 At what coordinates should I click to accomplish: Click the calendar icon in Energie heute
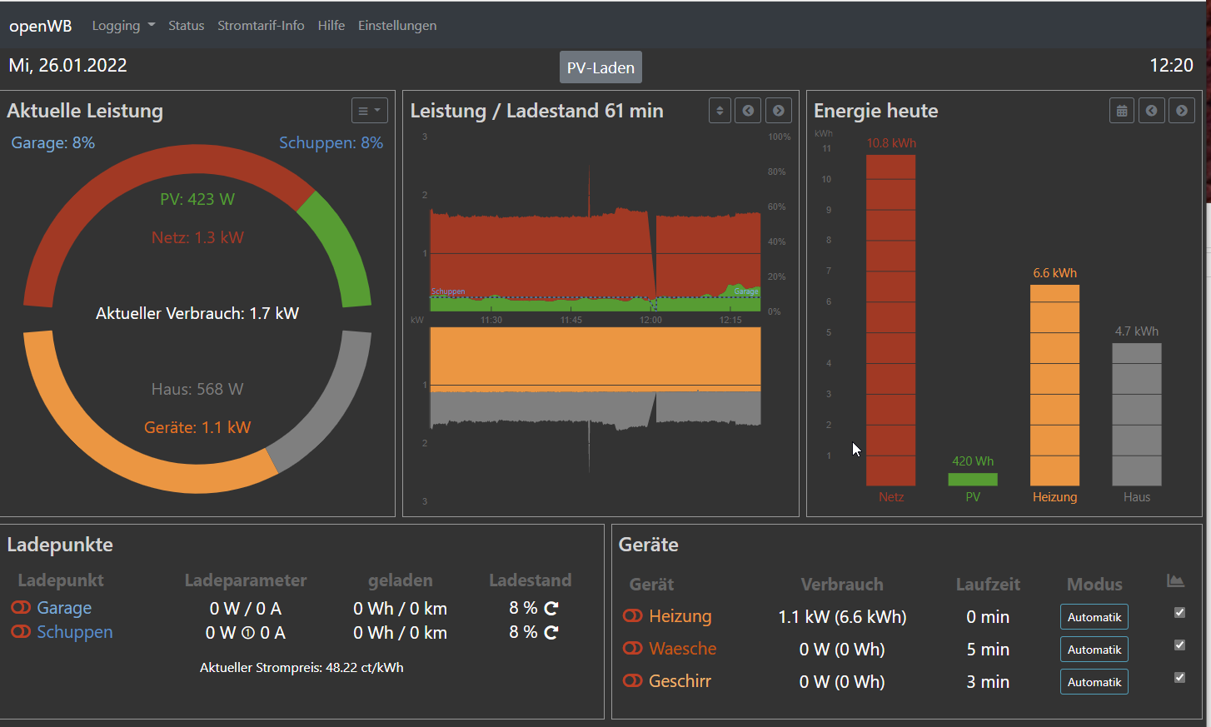point(1122,111)
